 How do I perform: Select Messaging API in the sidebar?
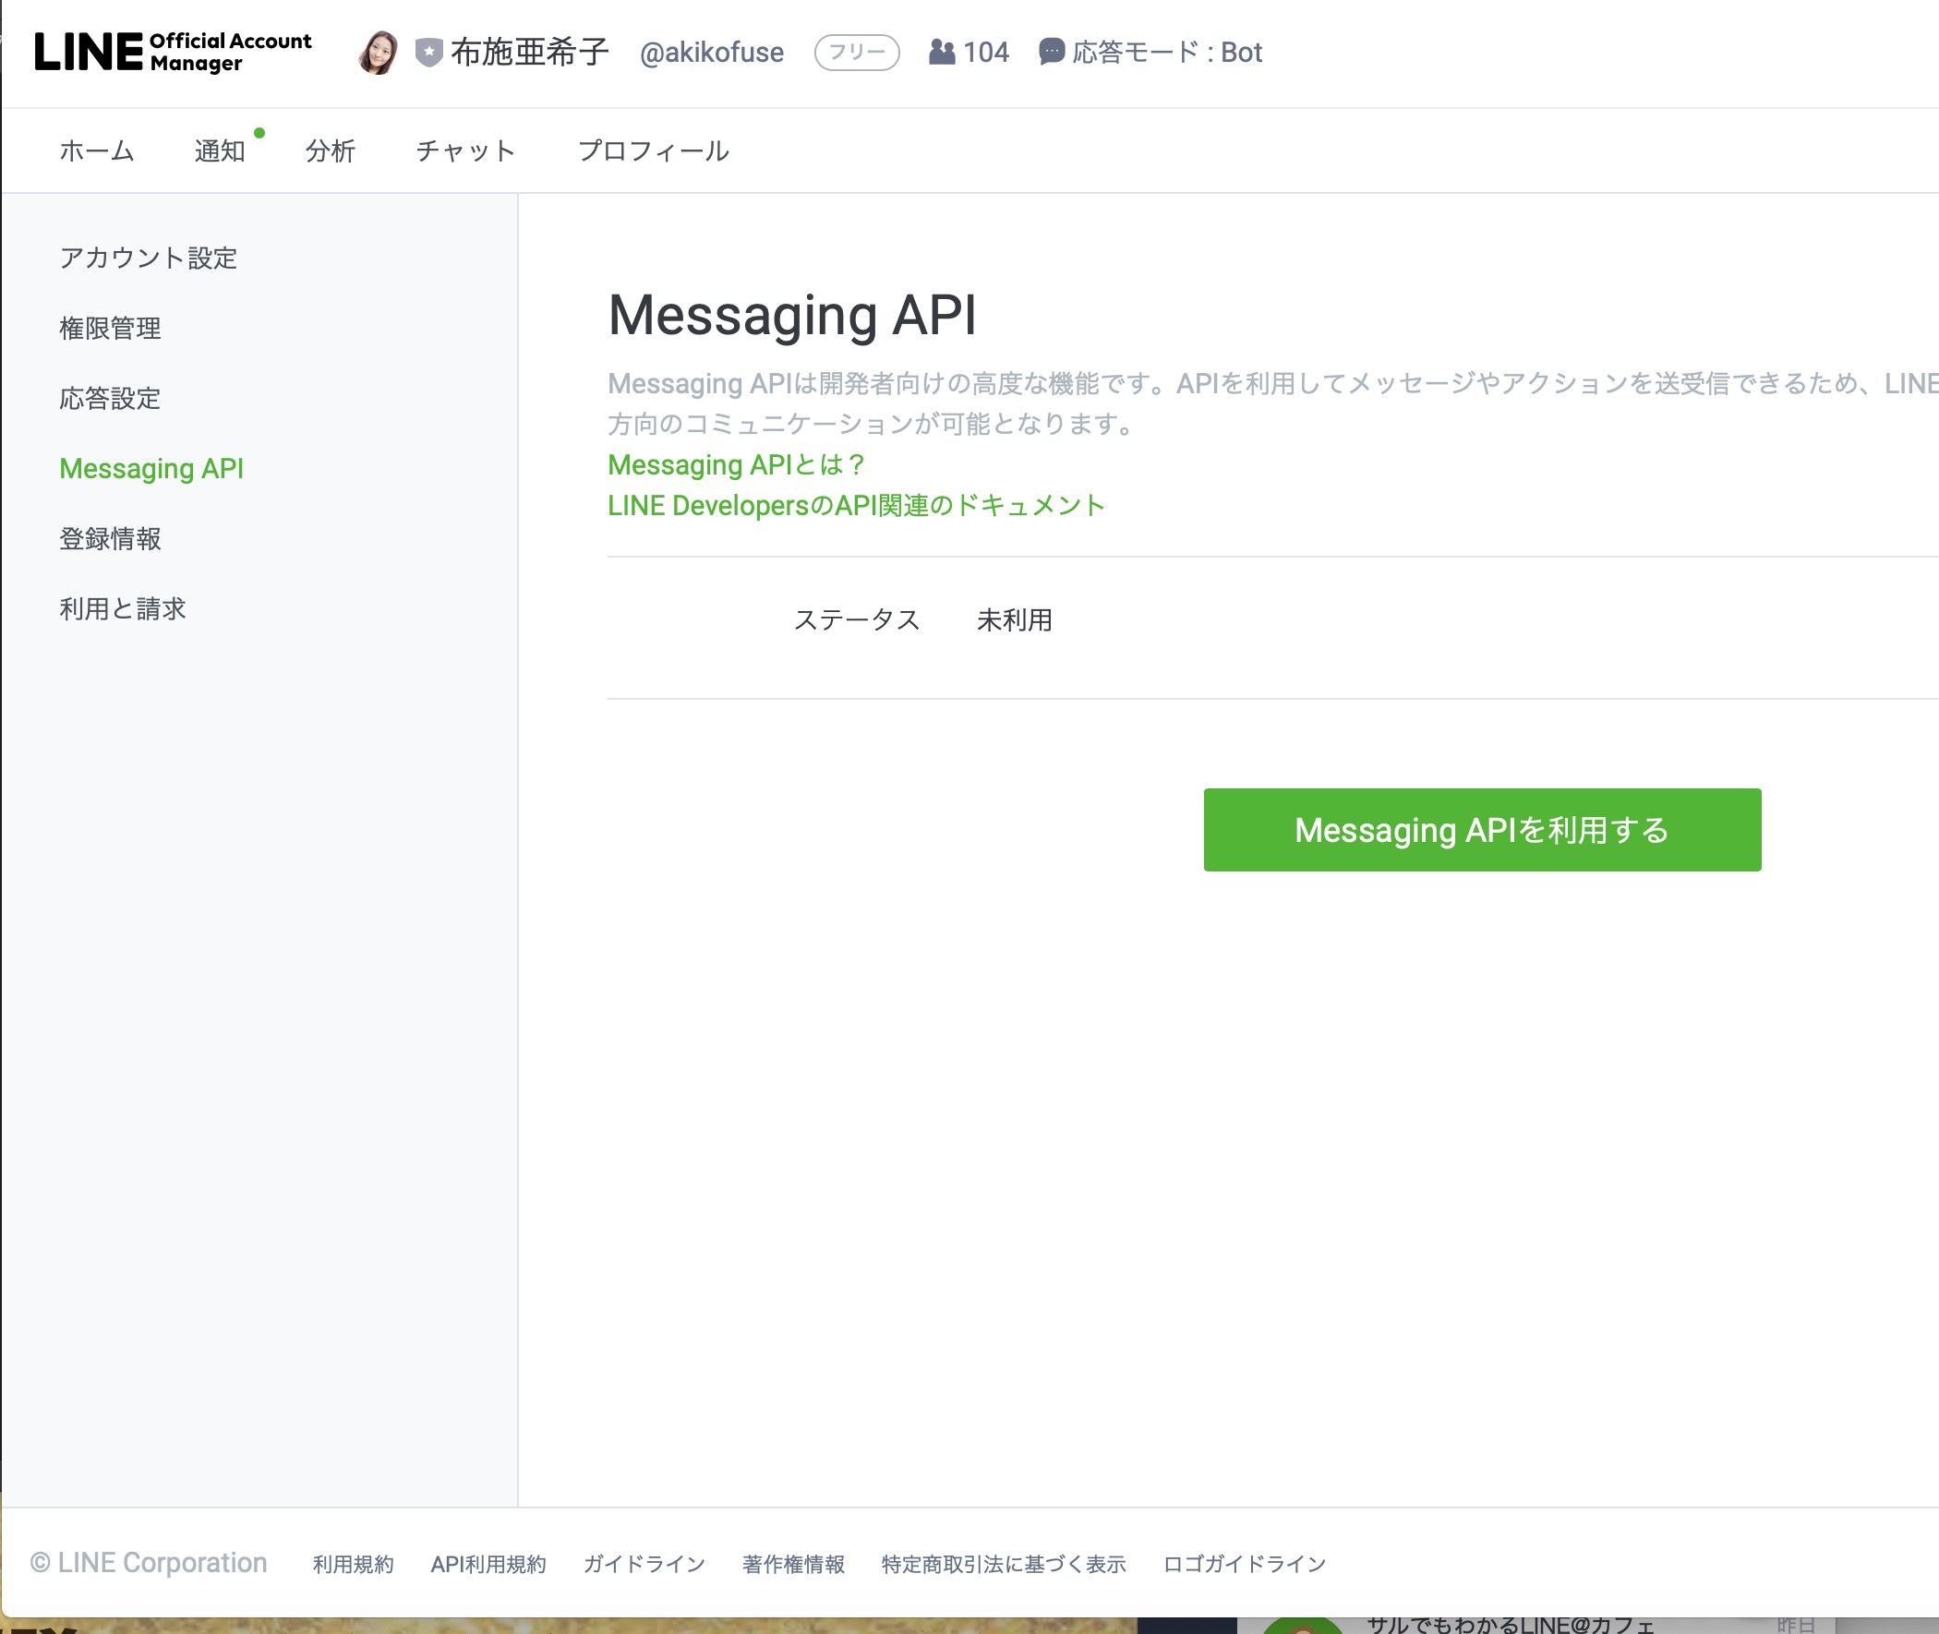[152, 469]
